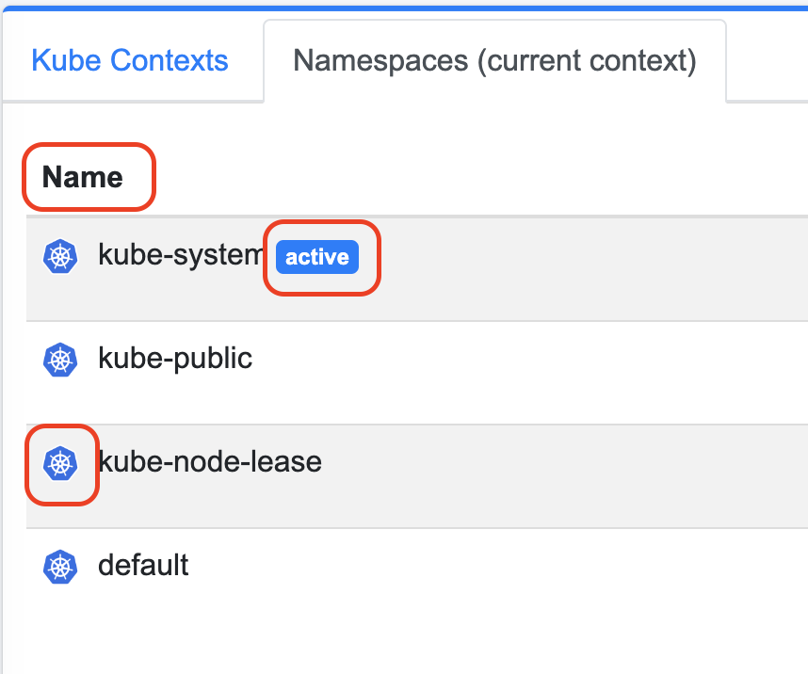Click empty space in the kube-system row
The height and width of the screenshot is (674, 808).
[584, 268]
